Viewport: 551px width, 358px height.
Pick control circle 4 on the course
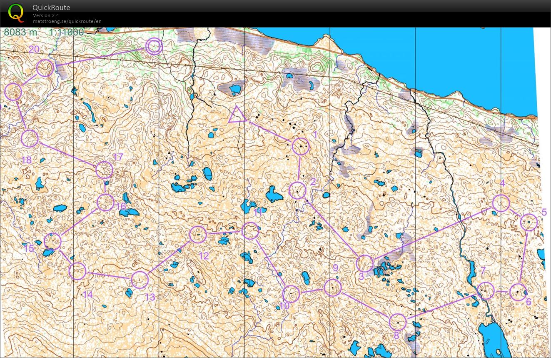pyautogui.click(x=501, y=203)
